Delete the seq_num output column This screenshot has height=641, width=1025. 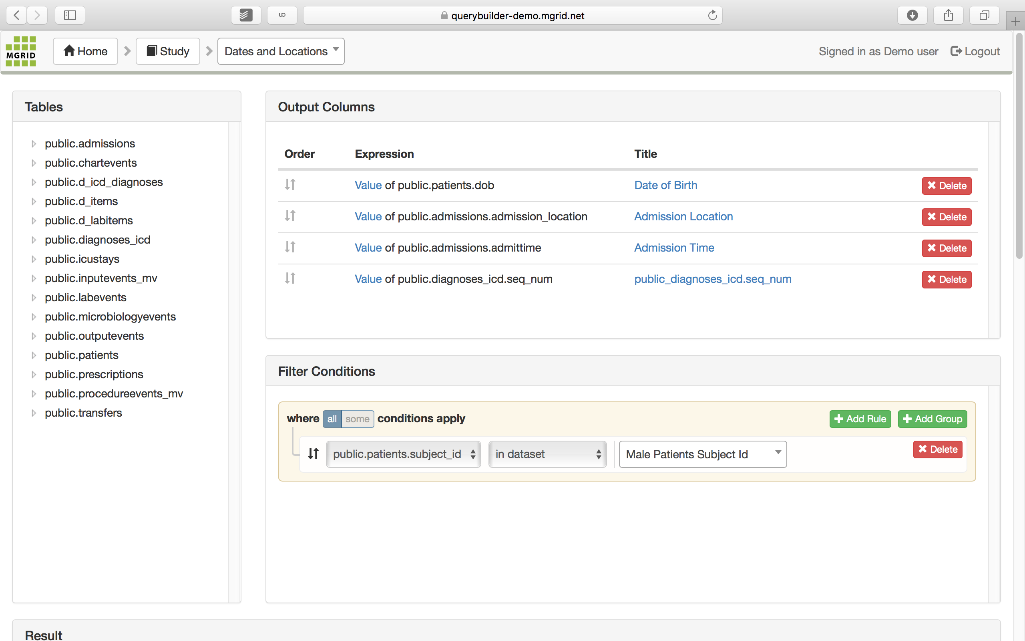click(x=947, y=280)
